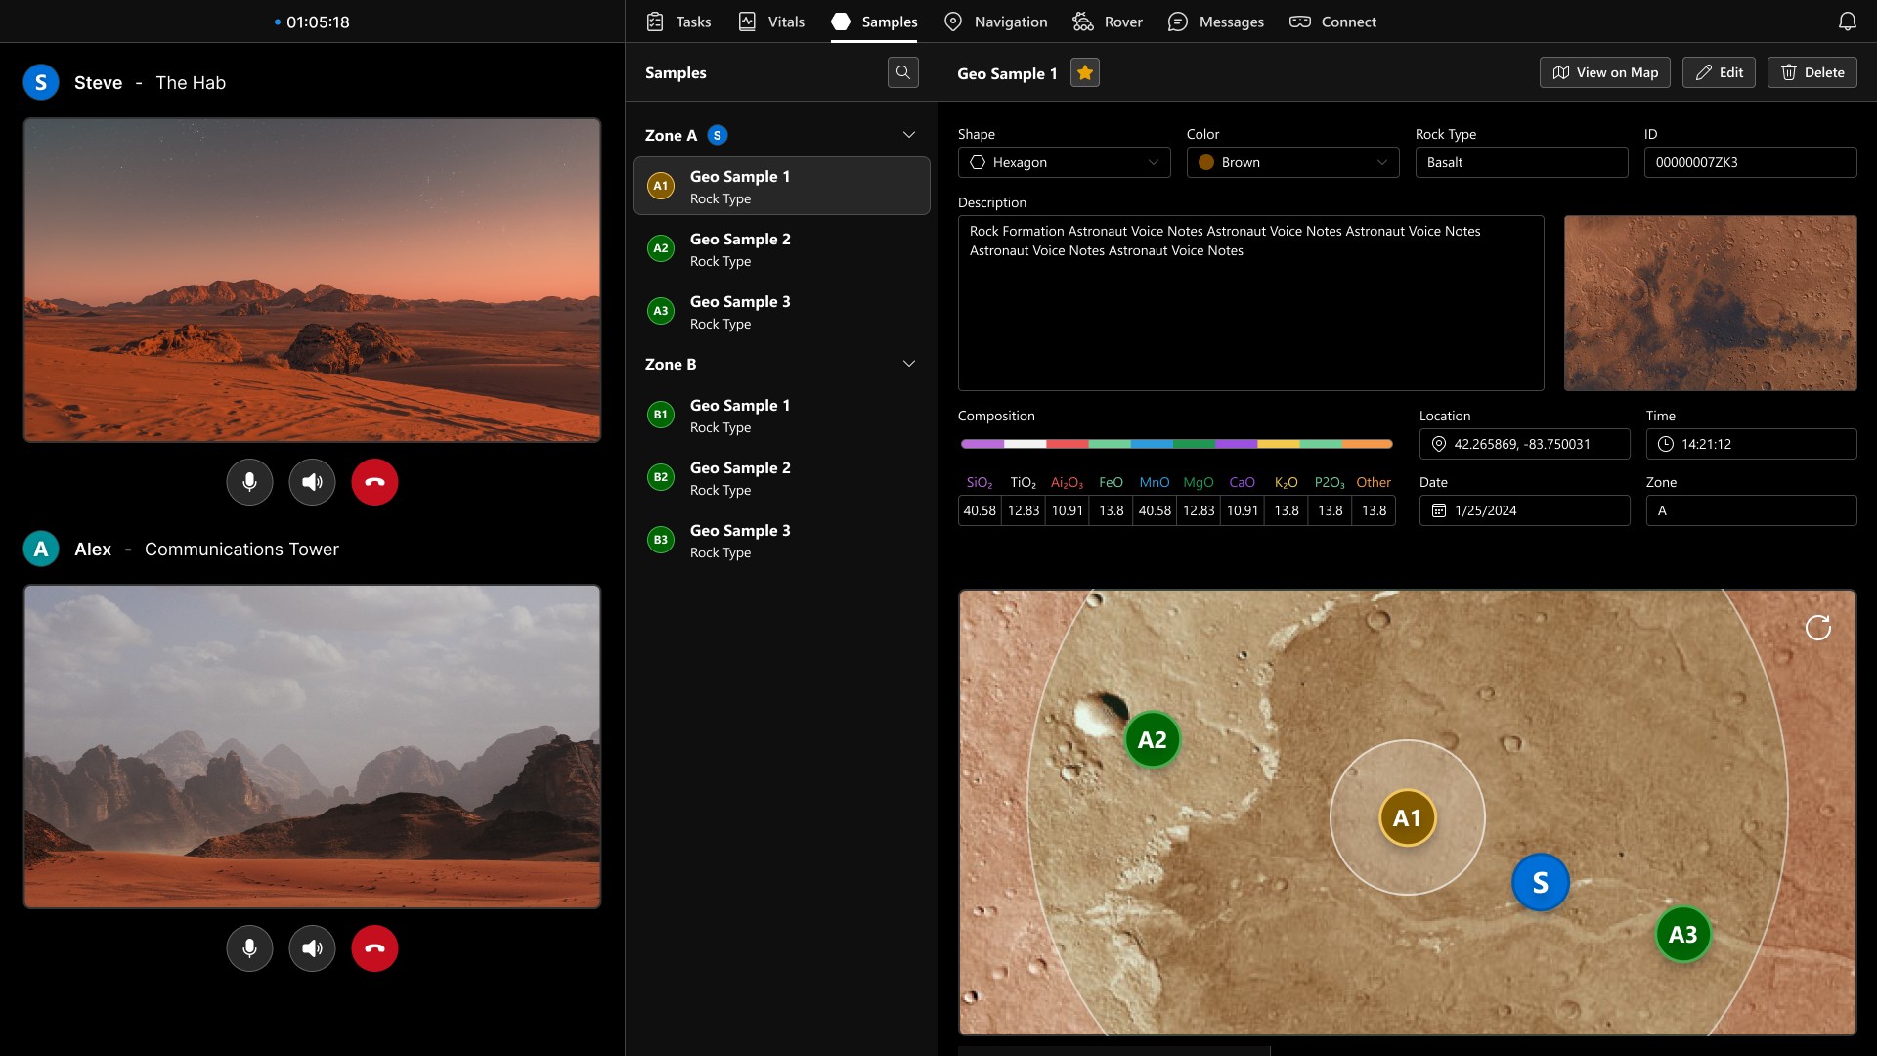The width and height of the screenshot is (1877, 1056).
Task: End call with Steve
Action: point(374,482)
